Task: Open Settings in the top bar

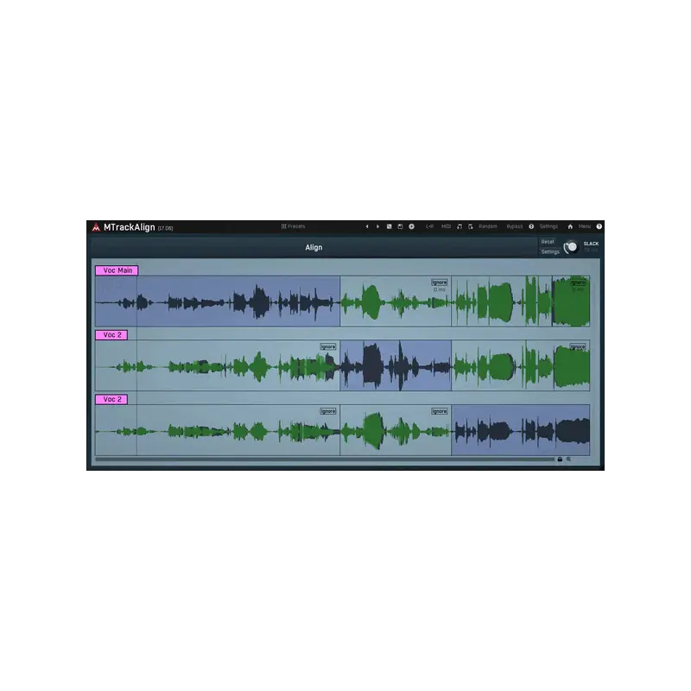Action: click(548, 226)
